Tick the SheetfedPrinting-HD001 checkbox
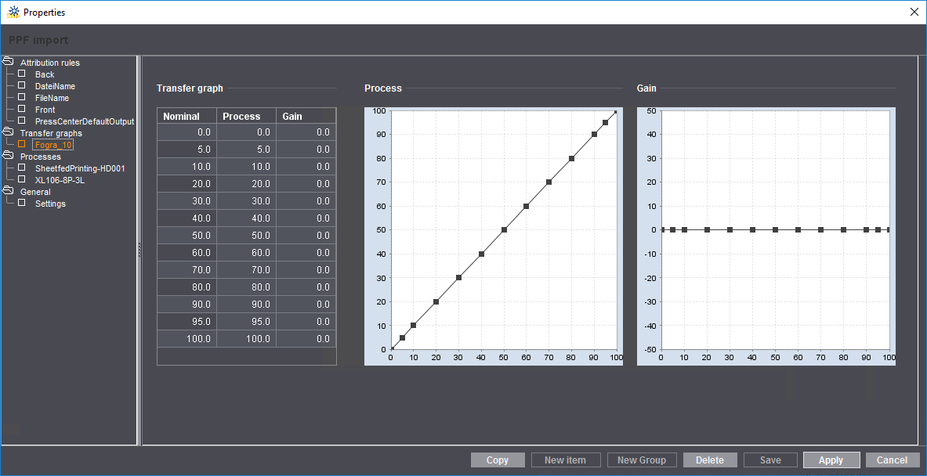 (22, 168)
